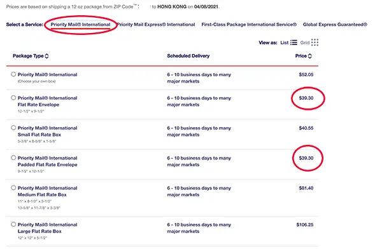Click the Grid view label
The image size is (382, 249).
point(305,43)
